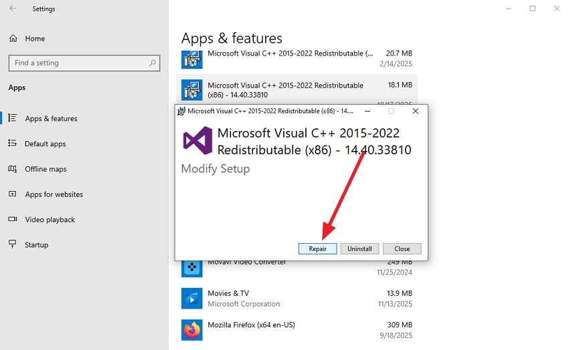The width and height of the screenshot is (569, 350).
Task: Click the Close button in the dialog
Action: [402, 248]
